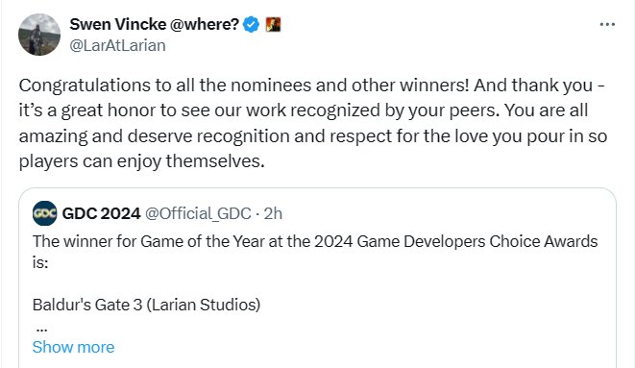Click the 'is:' line in the quoted tweet

tap(40, 262)
